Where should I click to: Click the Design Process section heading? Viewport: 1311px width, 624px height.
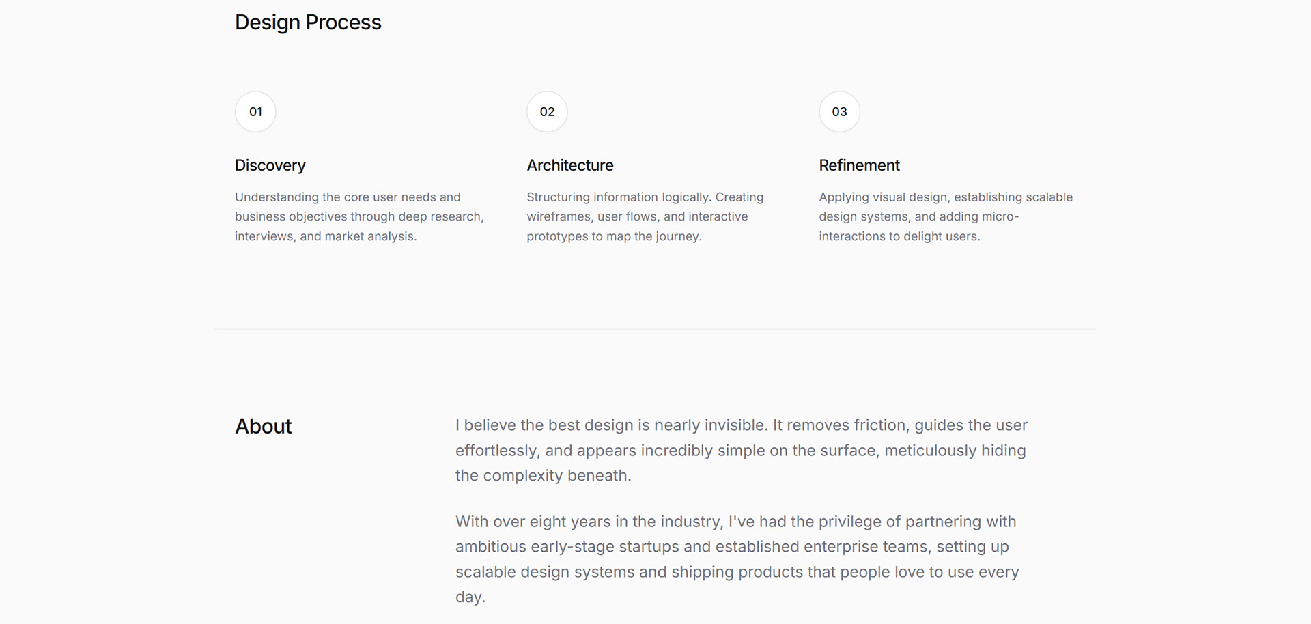pyautogui.click(x=308, y=23)
